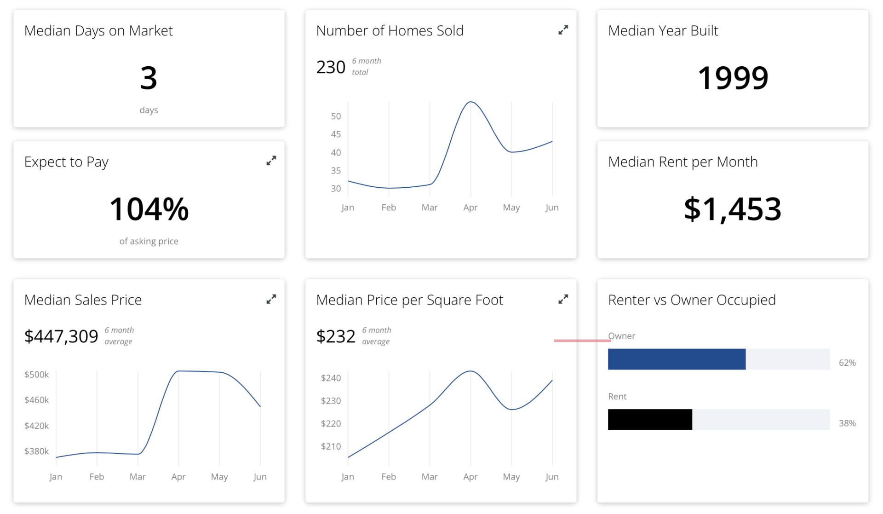
Task: Click the 230 six month total figure
Action: (x=331, y=67)
